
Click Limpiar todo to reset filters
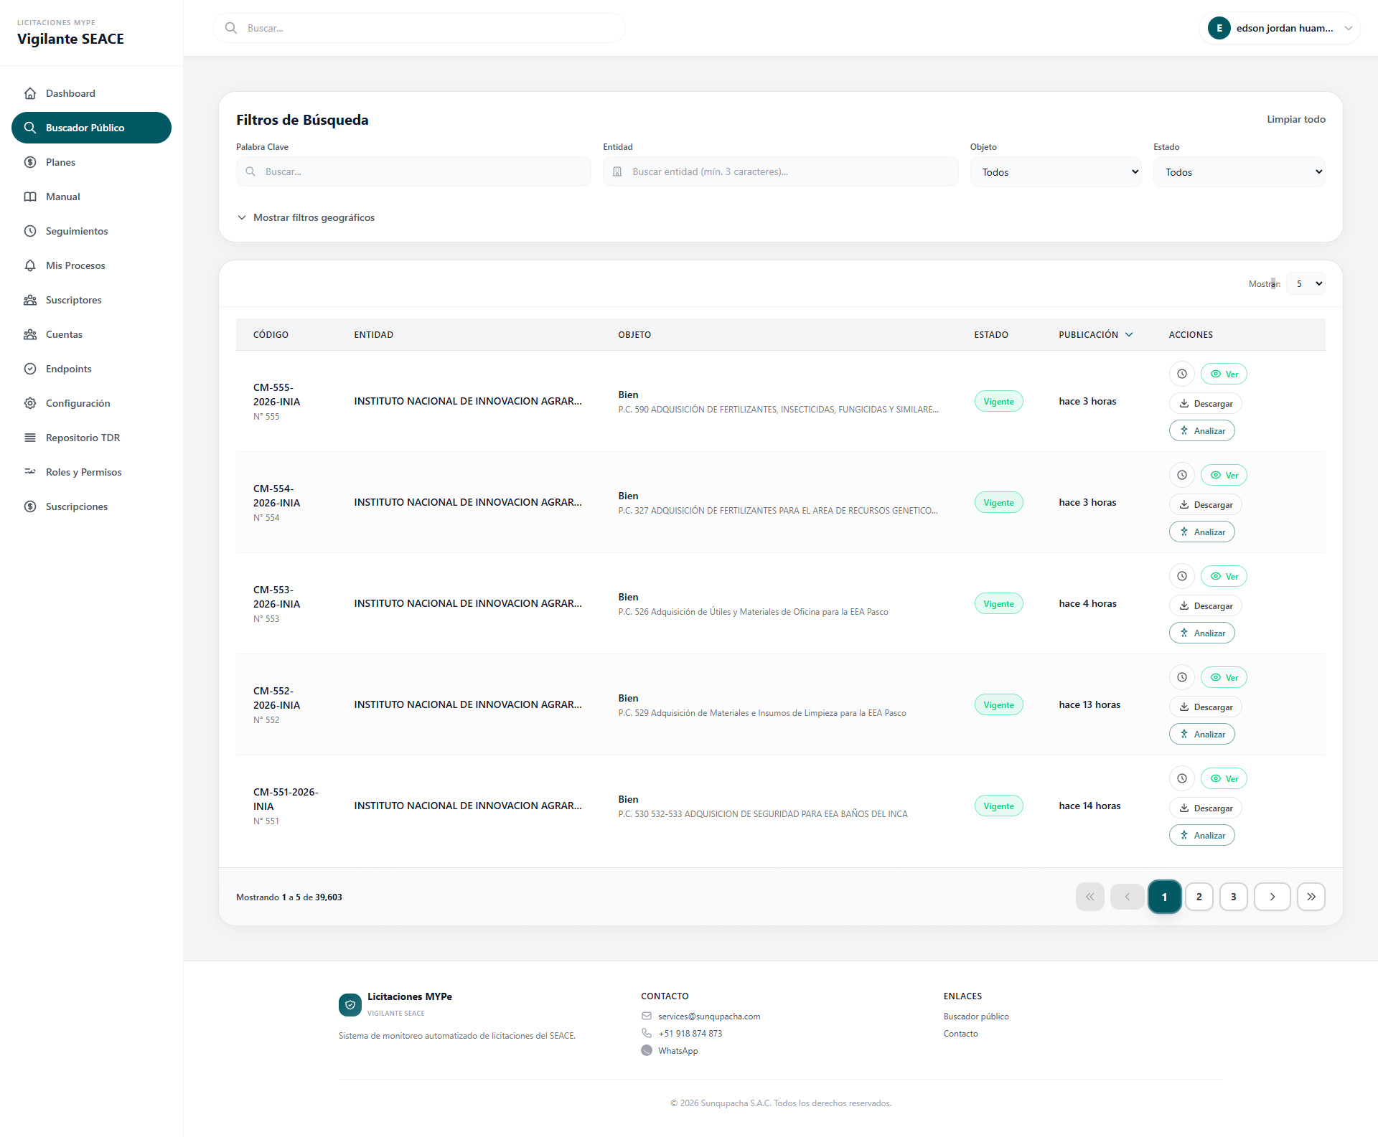(1295, 119)
